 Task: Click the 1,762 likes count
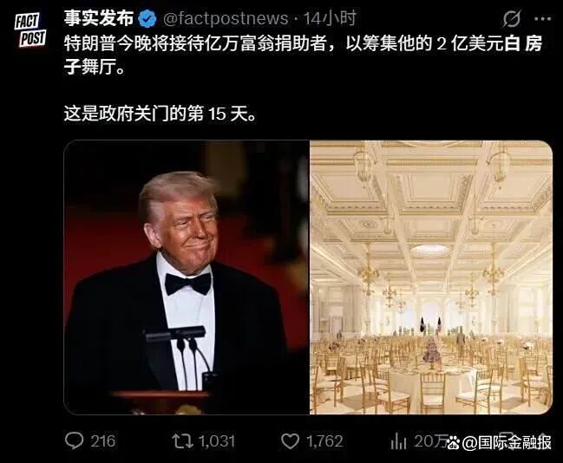click(x=324, y=441)
